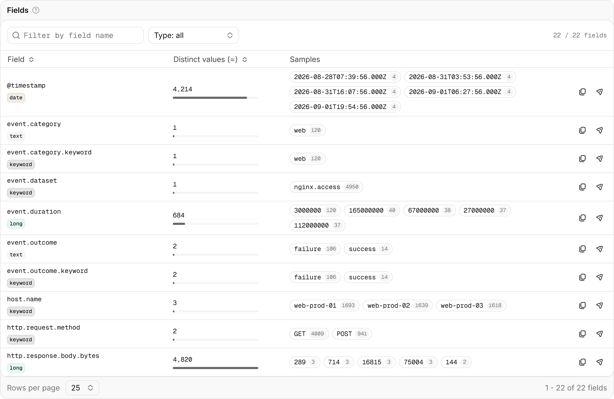Screen dimensions: 614x399
Task: Click the Samples column header
Action: click(x=305, y=59)
